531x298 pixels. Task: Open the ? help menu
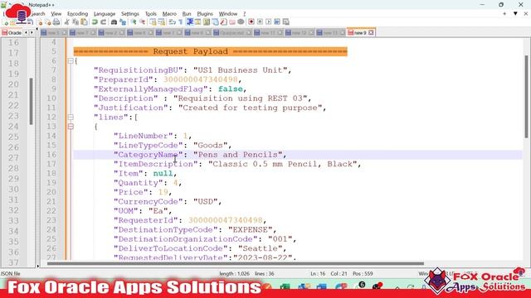(244, 14)
